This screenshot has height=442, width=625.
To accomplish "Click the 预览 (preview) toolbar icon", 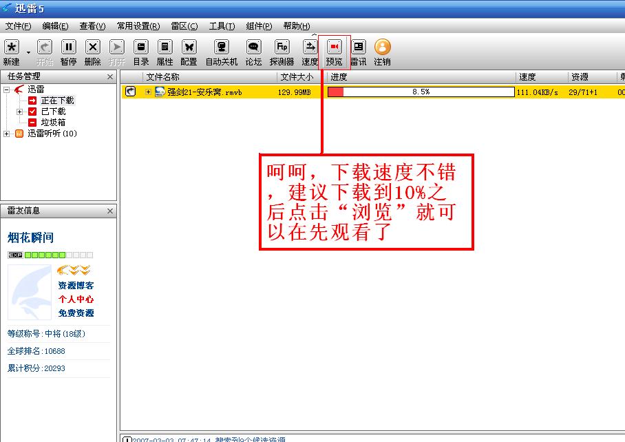I will click(334, 47).
